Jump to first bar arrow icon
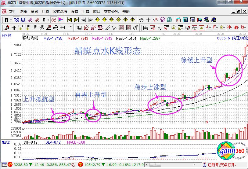 (69, 20)
